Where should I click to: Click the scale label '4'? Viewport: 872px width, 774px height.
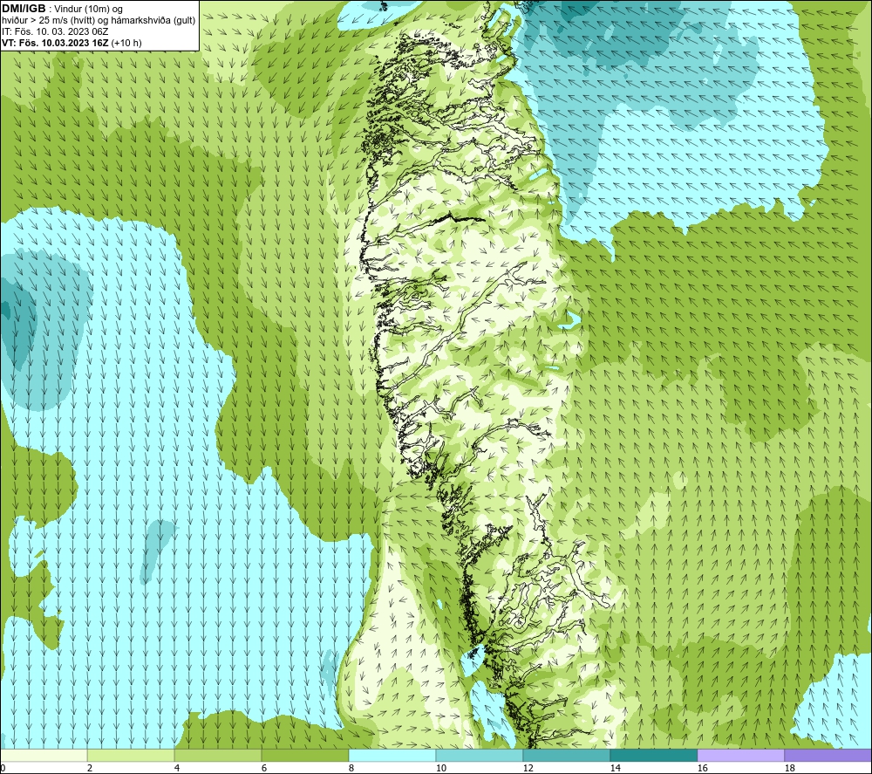coord(177,768)
